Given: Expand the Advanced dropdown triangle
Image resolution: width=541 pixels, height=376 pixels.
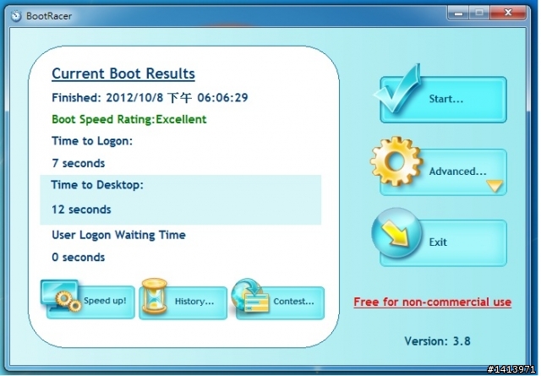Looking at the screenshot, I should pyautogui.click(x=495, y=186).
